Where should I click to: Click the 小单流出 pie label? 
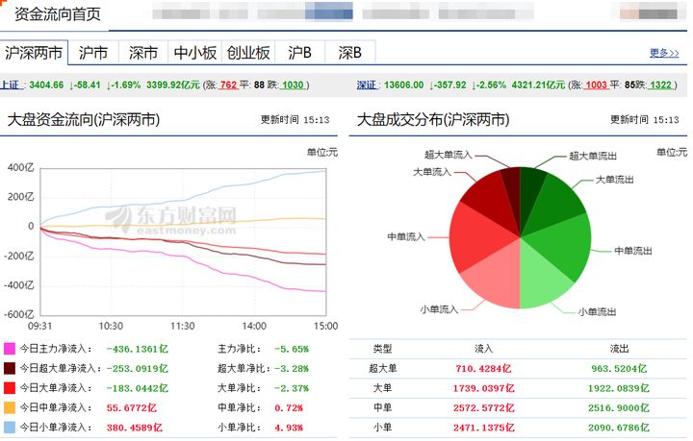pos(597,312)
